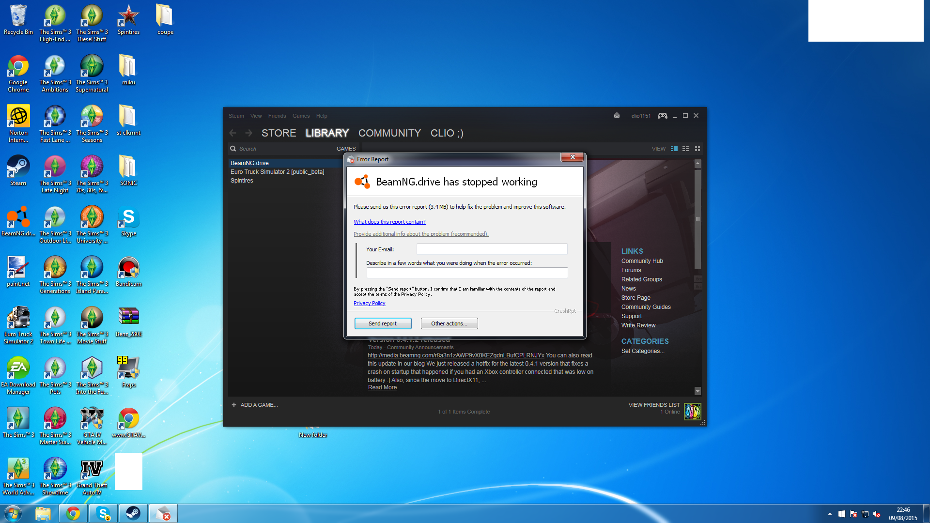Click Other actions button

(449, 323)
